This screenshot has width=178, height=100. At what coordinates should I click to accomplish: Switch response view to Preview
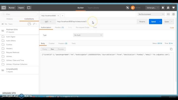[61, 49]
